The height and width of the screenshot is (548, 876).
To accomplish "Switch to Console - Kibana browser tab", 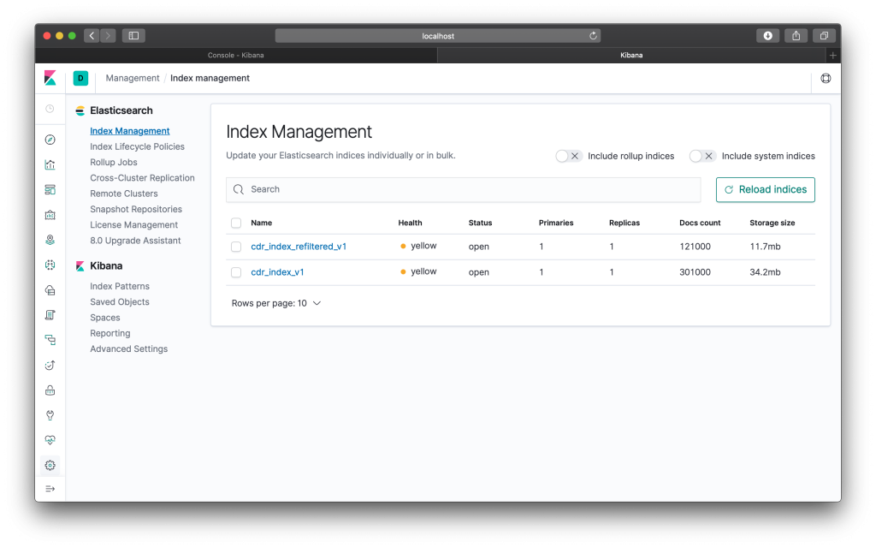I will (236, 56).
